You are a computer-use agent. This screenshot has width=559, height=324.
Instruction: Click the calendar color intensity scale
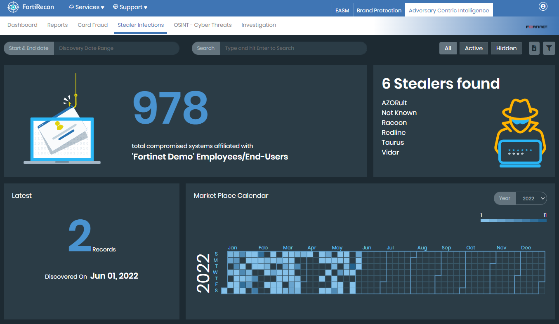click(x=513, y=221)
